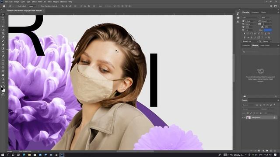Toggle Lock all in Layers panel

[261, 113]
